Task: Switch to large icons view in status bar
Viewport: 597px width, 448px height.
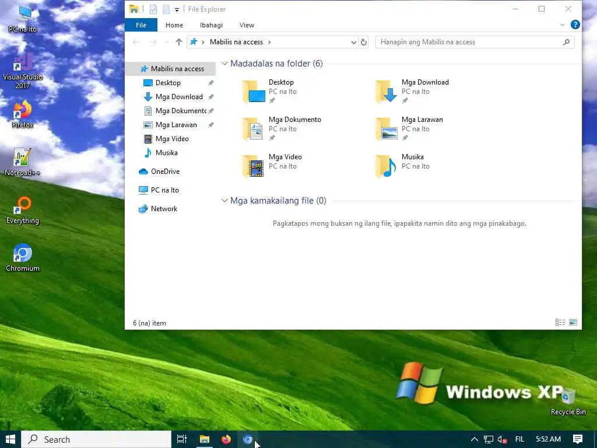Action: point(573,323)
